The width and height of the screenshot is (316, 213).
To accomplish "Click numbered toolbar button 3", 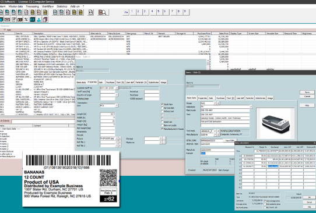I will (145, 12).
